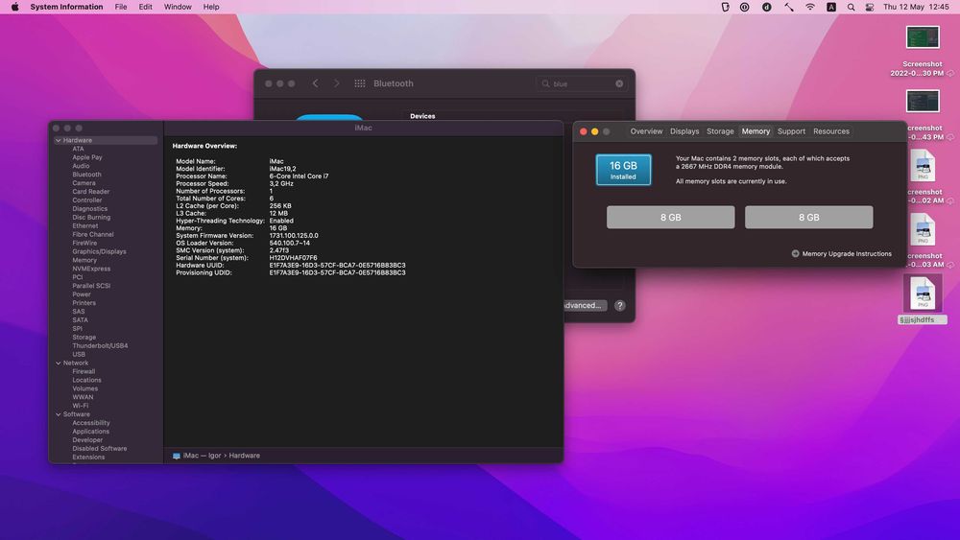Viewport: 960px width, 540px height.
Task: Open the Window menu
Action: tap(178, 7)
